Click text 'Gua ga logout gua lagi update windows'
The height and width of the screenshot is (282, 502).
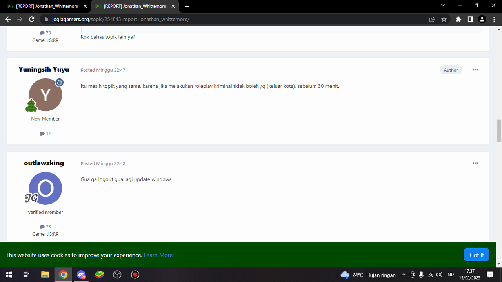tap(126, 179)
